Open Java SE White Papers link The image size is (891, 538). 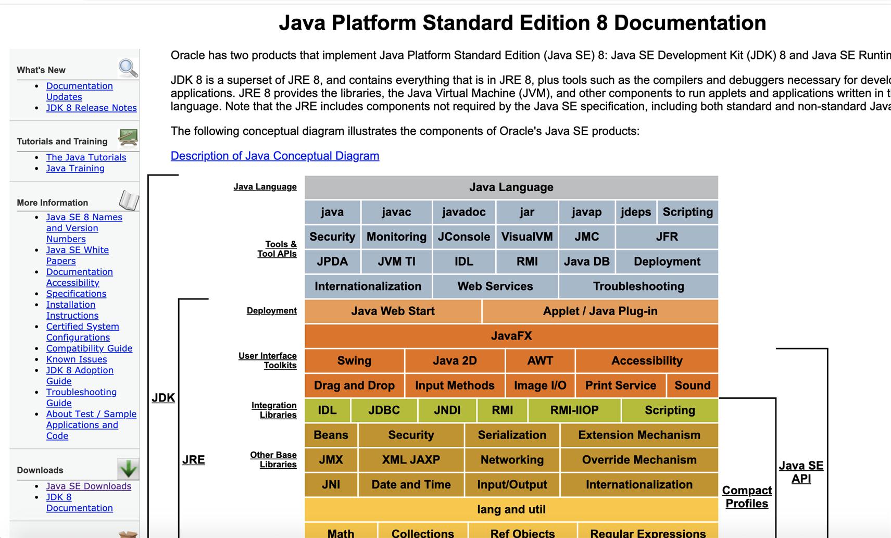tap(77, 255)
